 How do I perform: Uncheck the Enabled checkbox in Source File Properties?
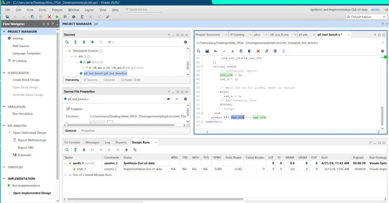(x=68, y=109)
